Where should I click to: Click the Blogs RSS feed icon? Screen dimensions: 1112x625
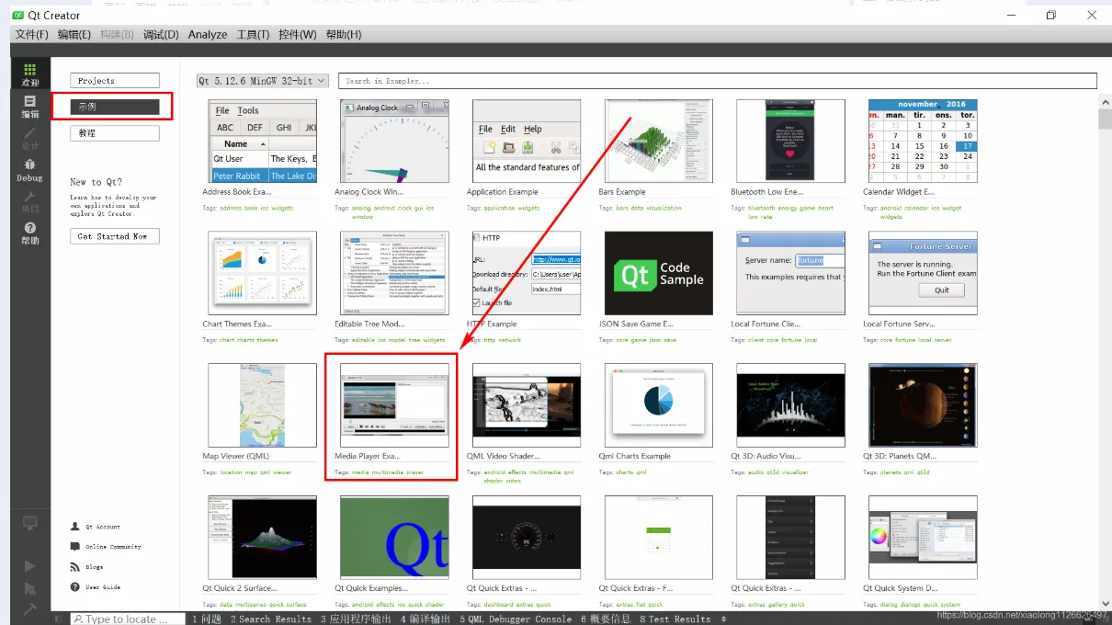coord(75,566)
